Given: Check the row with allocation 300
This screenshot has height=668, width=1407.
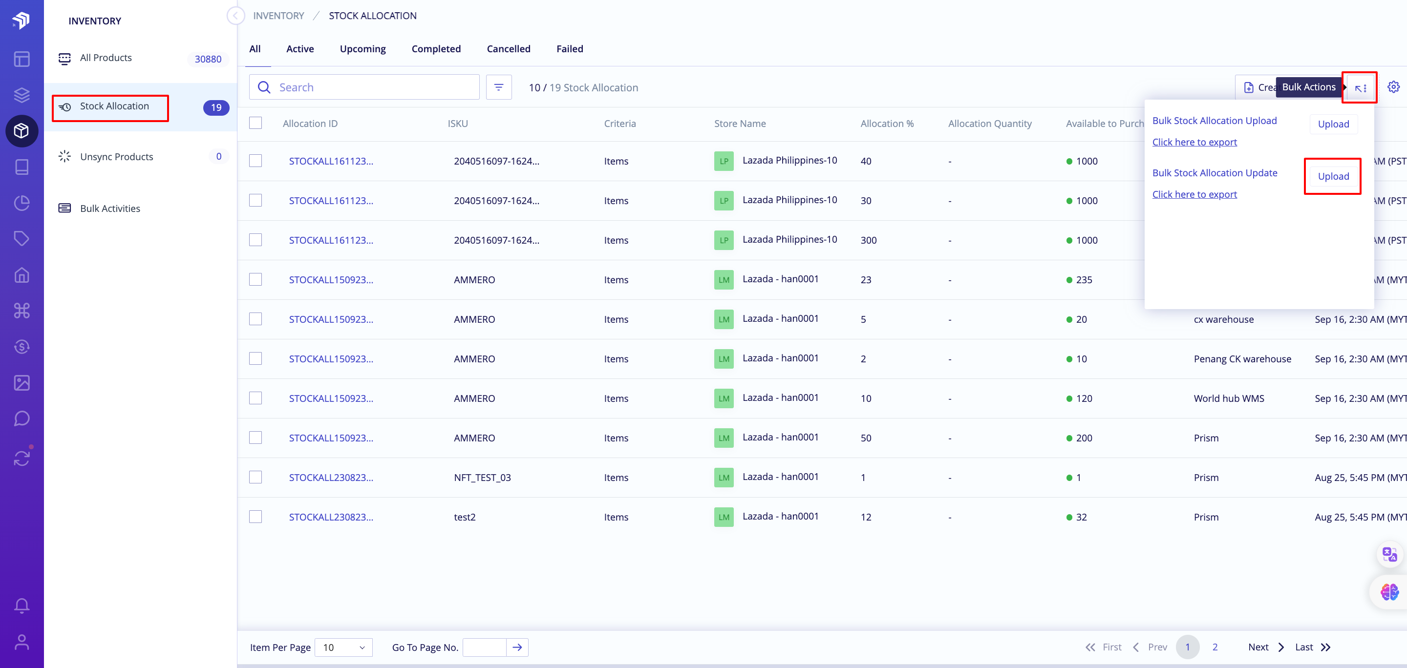Looking at the screenshot, I should 256,240.
